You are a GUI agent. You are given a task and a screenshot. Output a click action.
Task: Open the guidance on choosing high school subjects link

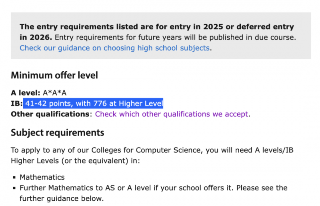114,48
